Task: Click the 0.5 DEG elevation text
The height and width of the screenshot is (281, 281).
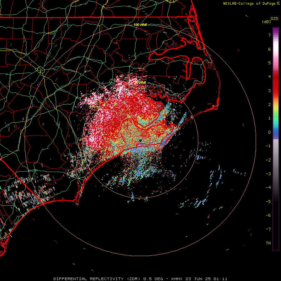Action: (x=153, y=279)
